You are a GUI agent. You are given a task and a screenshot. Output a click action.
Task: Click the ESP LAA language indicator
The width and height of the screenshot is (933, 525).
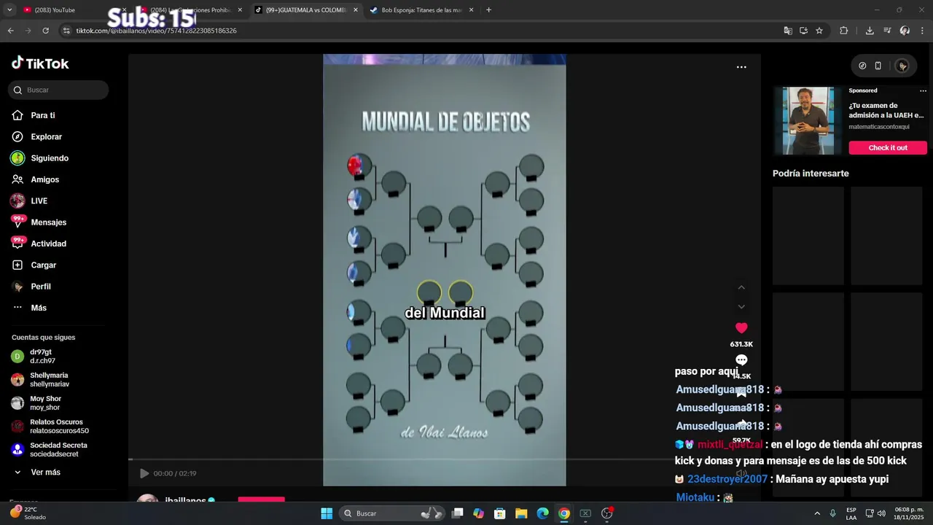(851, 513)
